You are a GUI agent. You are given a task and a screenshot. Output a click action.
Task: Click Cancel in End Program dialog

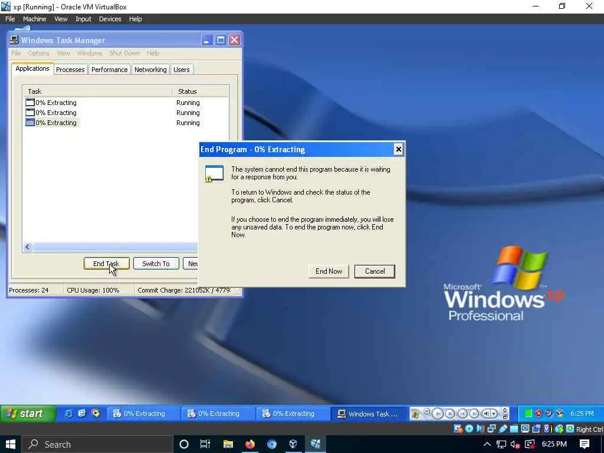[x=375, y=271]
